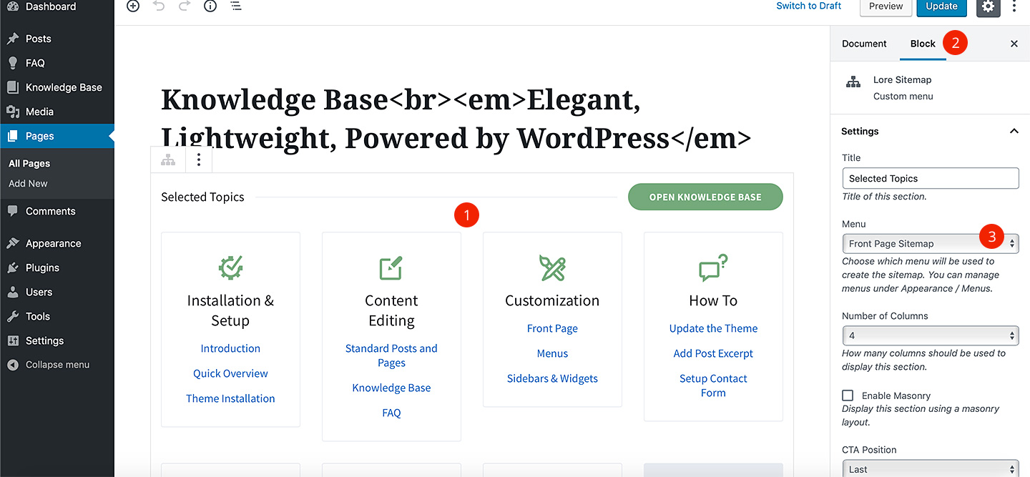Open All Pages submenu item
Viewport: 1030px width, 477px height.
(x=29, y=163)
